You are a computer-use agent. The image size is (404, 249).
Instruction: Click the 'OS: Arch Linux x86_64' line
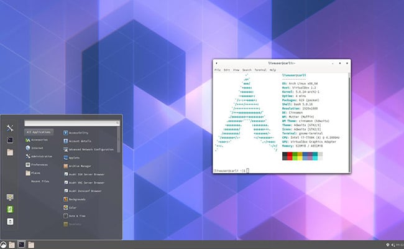300,83
